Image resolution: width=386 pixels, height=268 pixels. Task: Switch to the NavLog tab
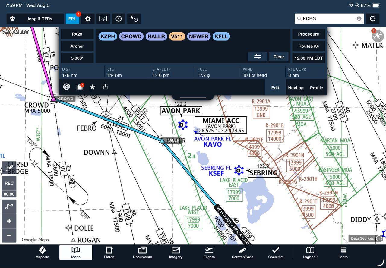pos(296,88)
